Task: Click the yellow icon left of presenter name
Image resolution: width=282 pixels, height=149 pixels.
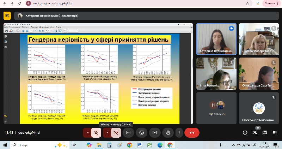Action: pyautogui.click(x=7, y=16)
